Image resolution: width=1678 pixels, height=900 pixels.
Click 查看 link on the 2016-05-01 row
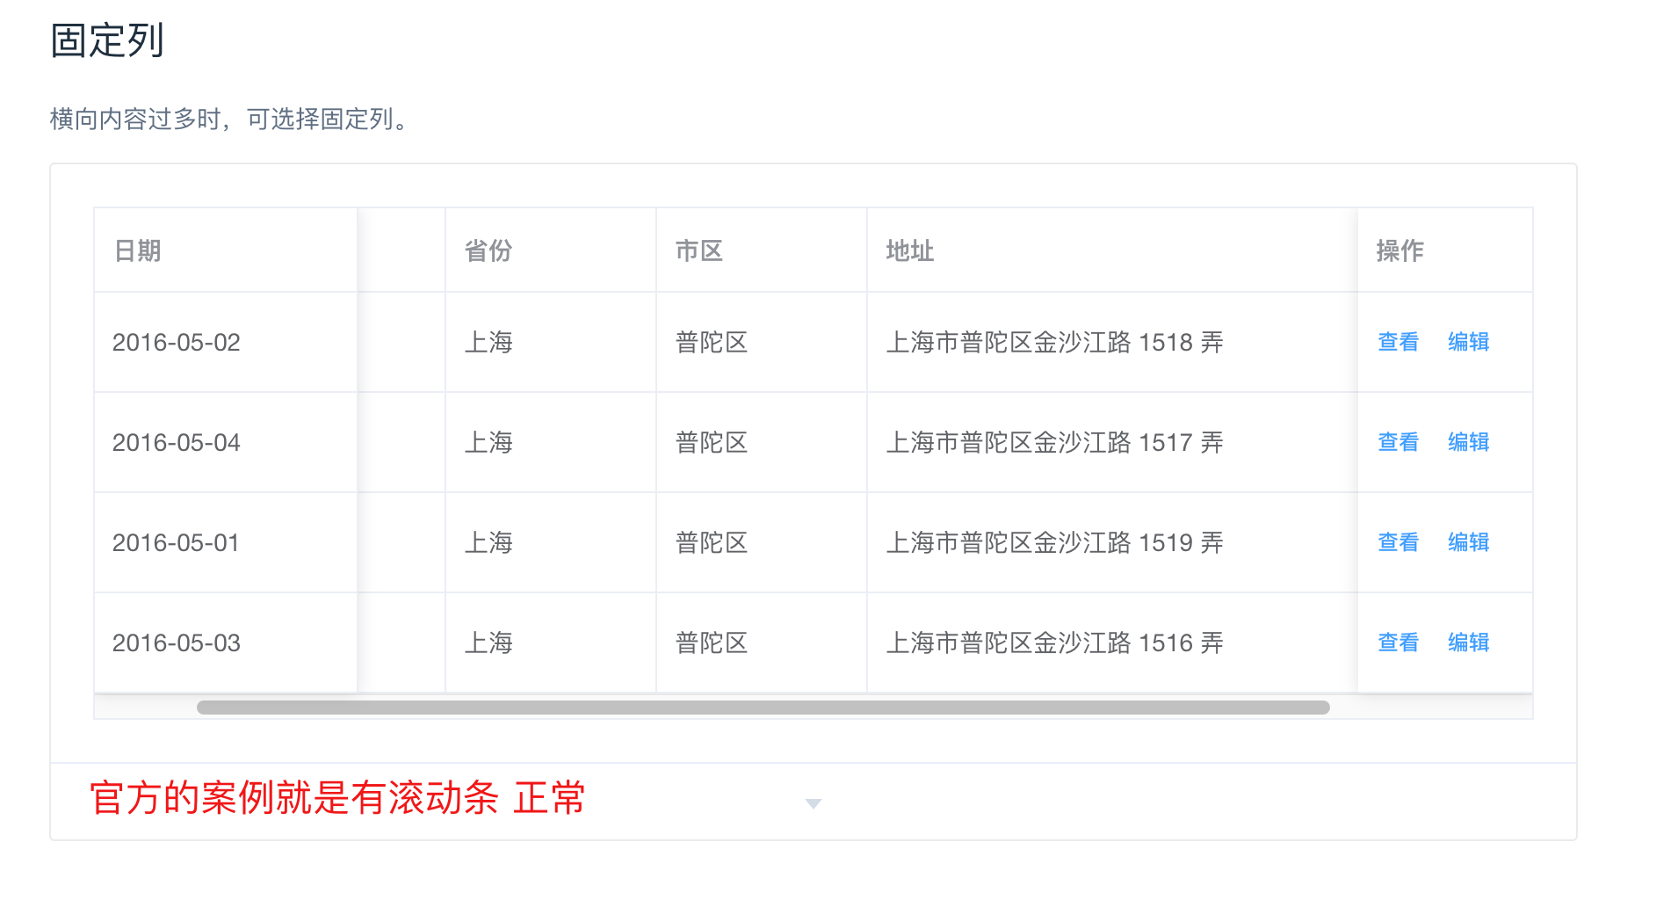click(x=1397, y=542)
